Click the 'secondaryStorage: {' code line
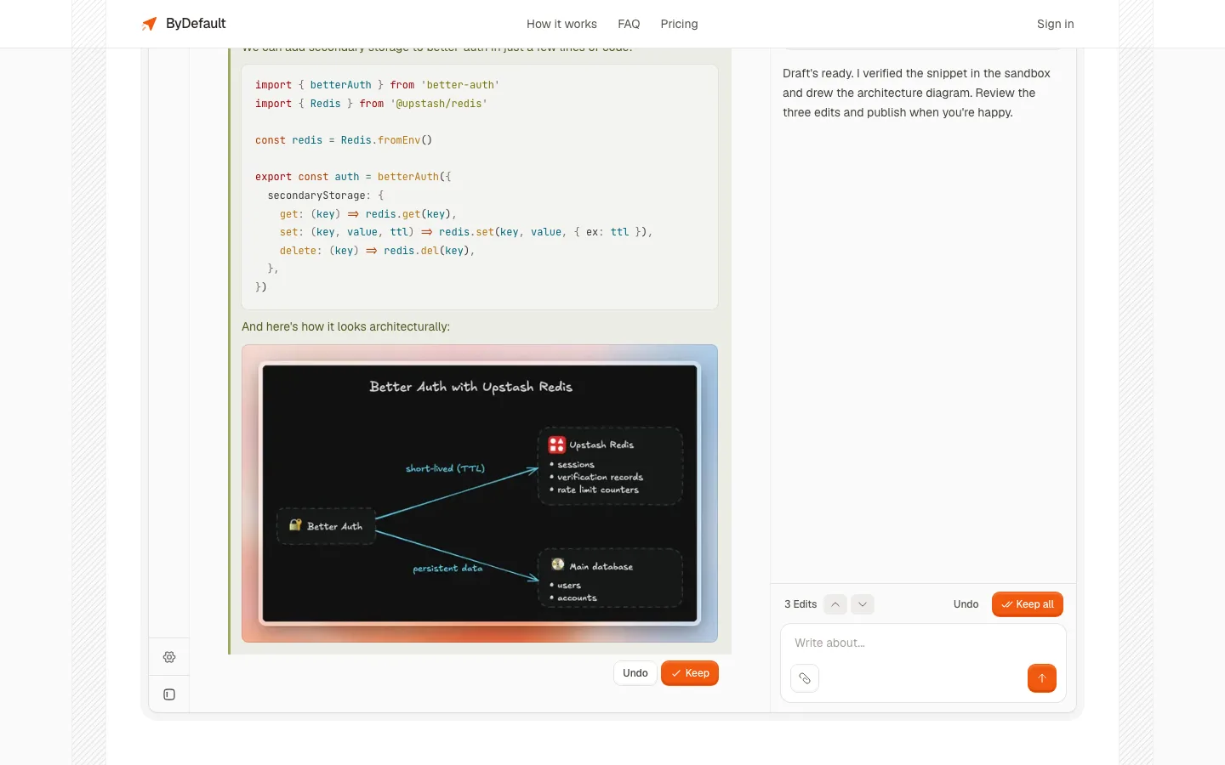This screenshot has height=765, width=1225. (326, 195)
